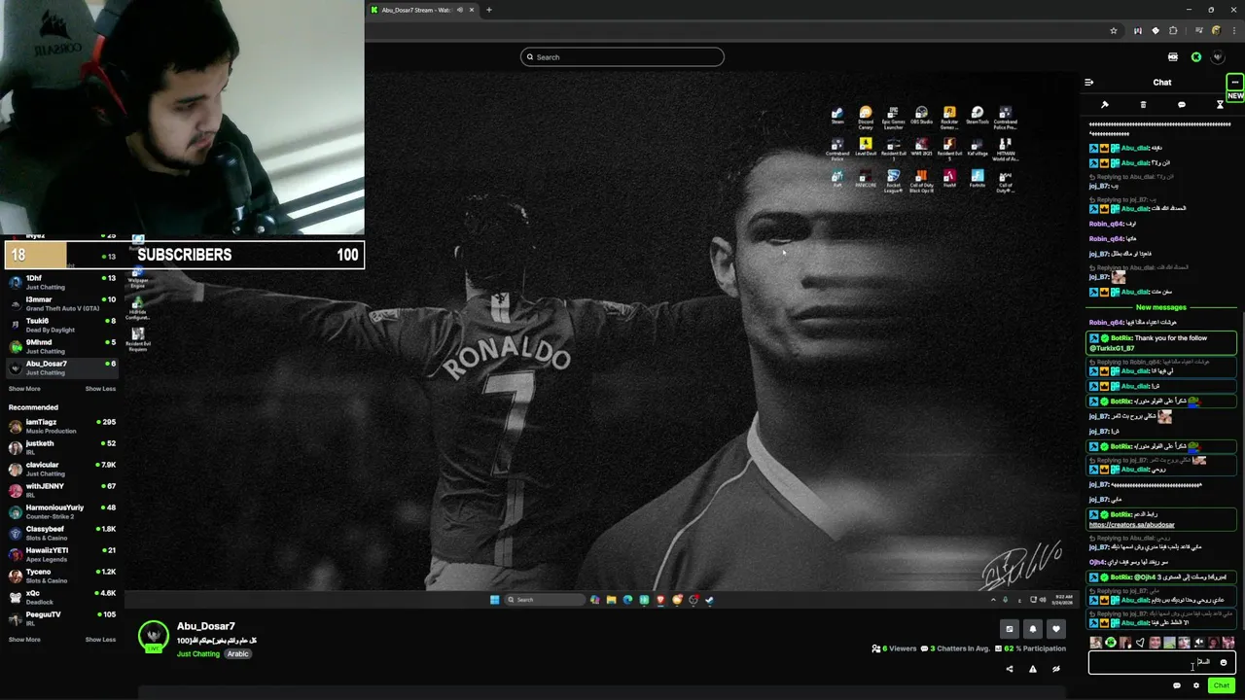Screen dimensions: 1245x700
Task: Open recommended channel PeeguuTV
Action: (x=60, y=618)
